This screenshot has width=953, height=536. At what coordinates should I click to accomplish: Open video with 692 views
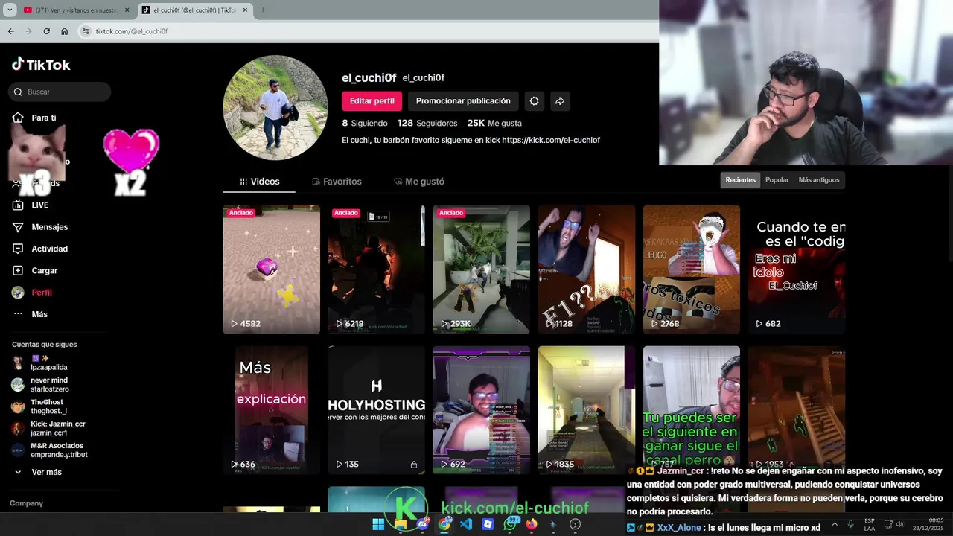(481, 410)
